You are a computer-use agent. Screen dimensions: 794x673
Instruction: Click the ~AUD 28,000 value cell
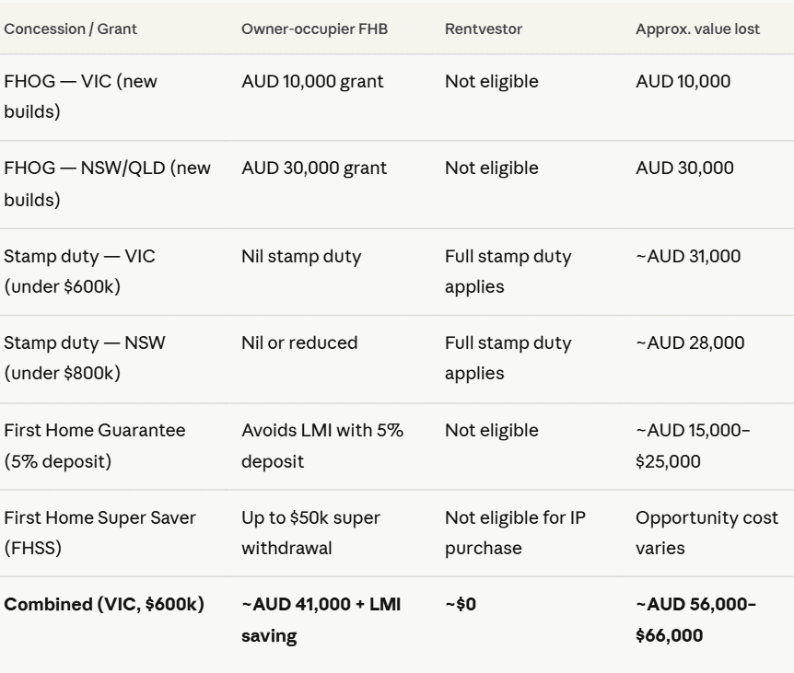tap(689, 343)
